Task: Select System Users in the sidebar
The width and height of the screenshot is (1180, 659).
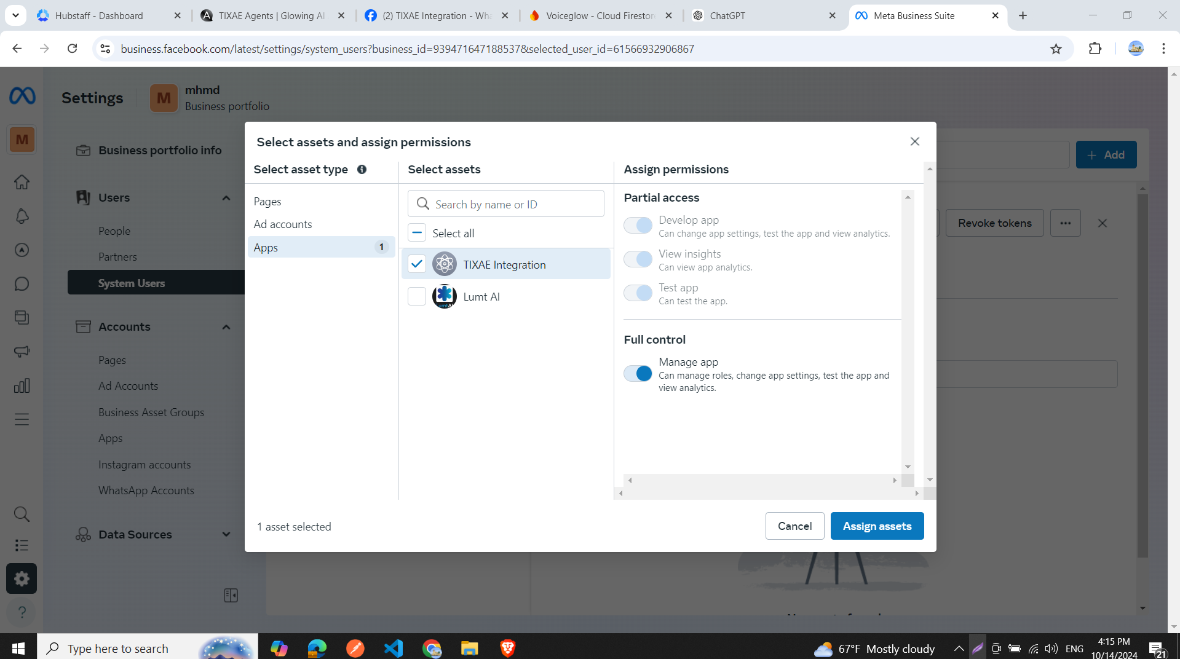Action: [131, 283]
